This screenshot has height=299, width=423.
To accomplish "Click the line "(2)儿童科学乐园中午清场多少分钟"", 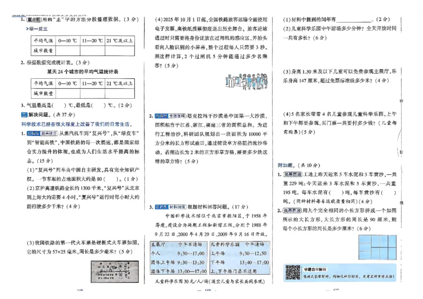I will (339, 29).
